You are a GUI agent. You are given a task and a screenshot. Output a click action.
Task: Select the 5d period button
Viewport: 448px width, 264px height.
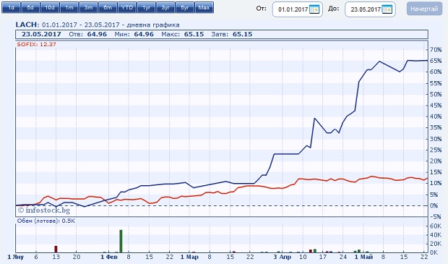30,8
